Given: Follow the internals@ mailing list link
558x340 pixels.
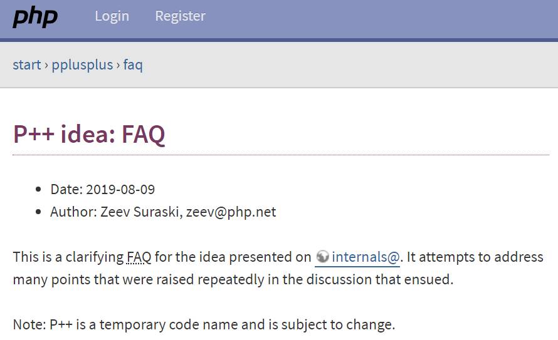Looking at the screenshot, I should 366,257.
